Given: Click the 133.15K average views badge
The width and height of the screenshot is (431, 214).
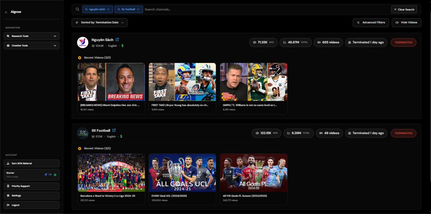Looking at the screenshot, I should [267, 133].
